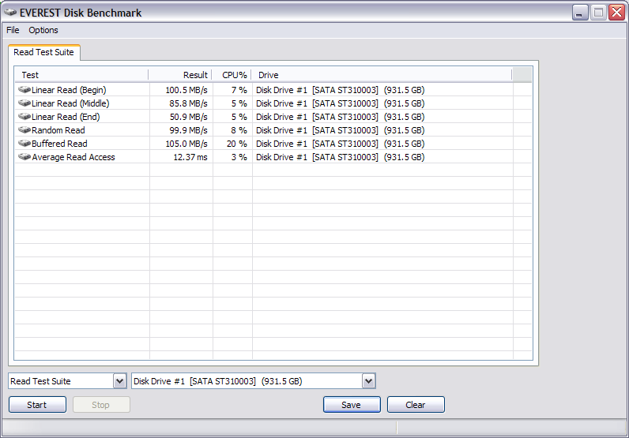Open the Disk Drive #1 selection dropdown arrow
The width and height of the screenshot is (629, 438).
click(x=369, y=381)
